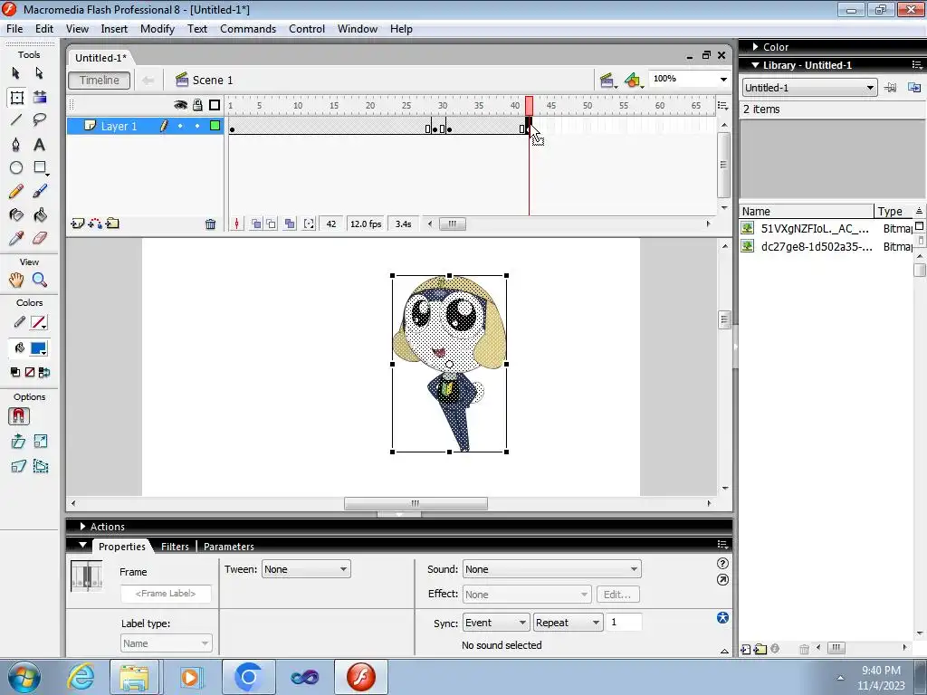Toggle Onion Skin Outlines button
Image resolution: width=927 pixels, height=695 pixels.
(x=272, y=224)
